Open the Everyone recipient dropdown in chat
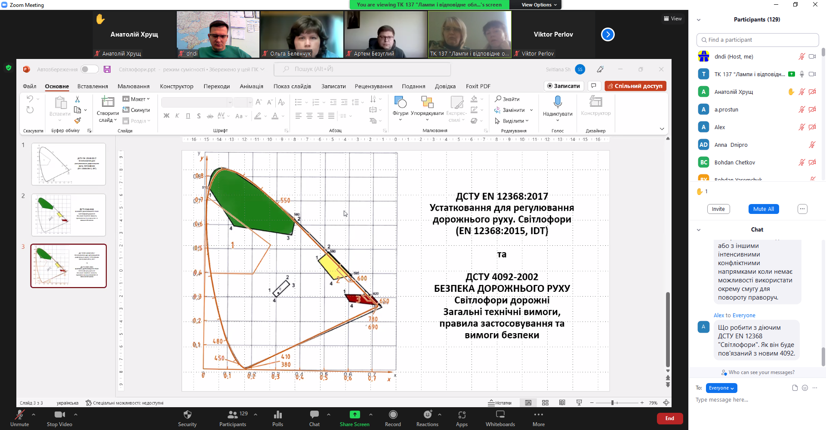Screen dimensions: 826x430 tap(721, 388)
